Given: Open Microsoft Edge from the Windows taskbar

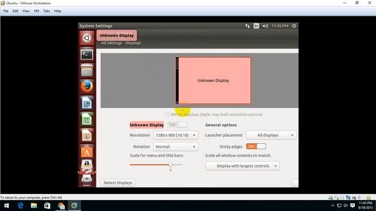Looking at the screenshot, I should coord(21,206).
